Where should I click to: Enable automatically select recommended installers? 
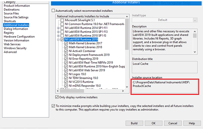(53, 10)
